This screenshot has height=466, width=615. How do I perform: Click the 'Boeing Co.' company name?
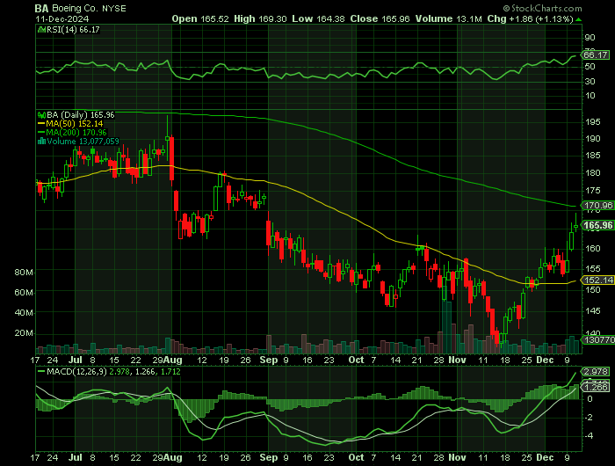pos(74,8)
